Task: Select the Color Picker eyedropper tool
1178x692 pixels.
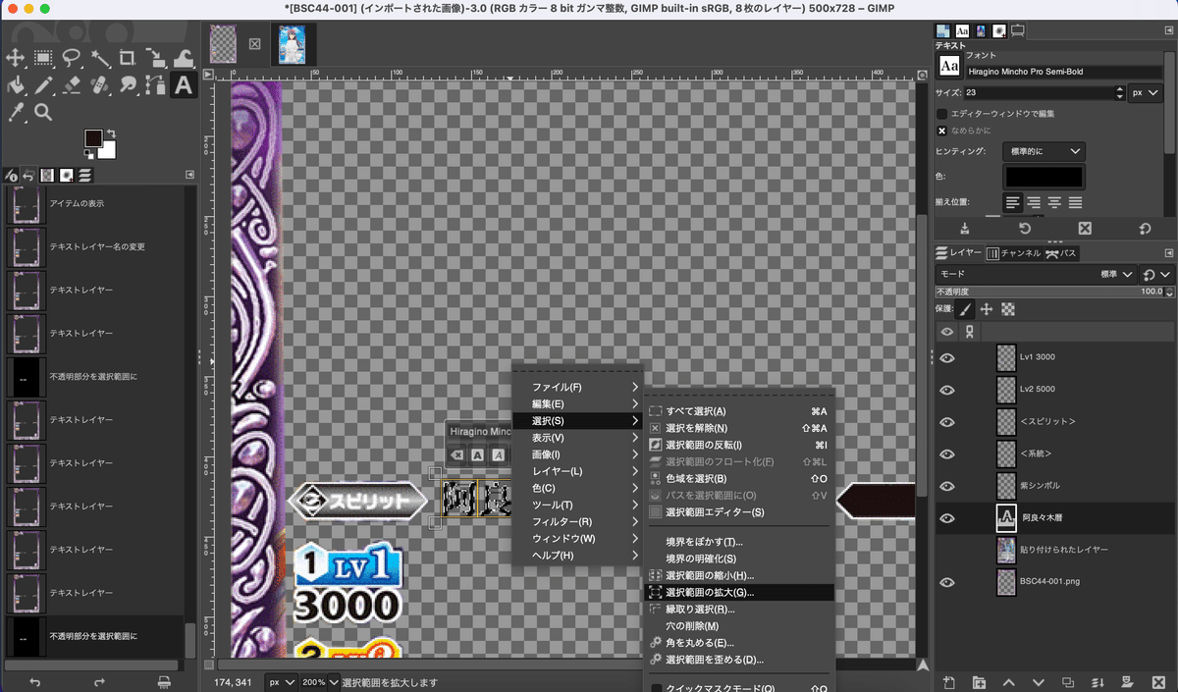Action: pos(16,113)
